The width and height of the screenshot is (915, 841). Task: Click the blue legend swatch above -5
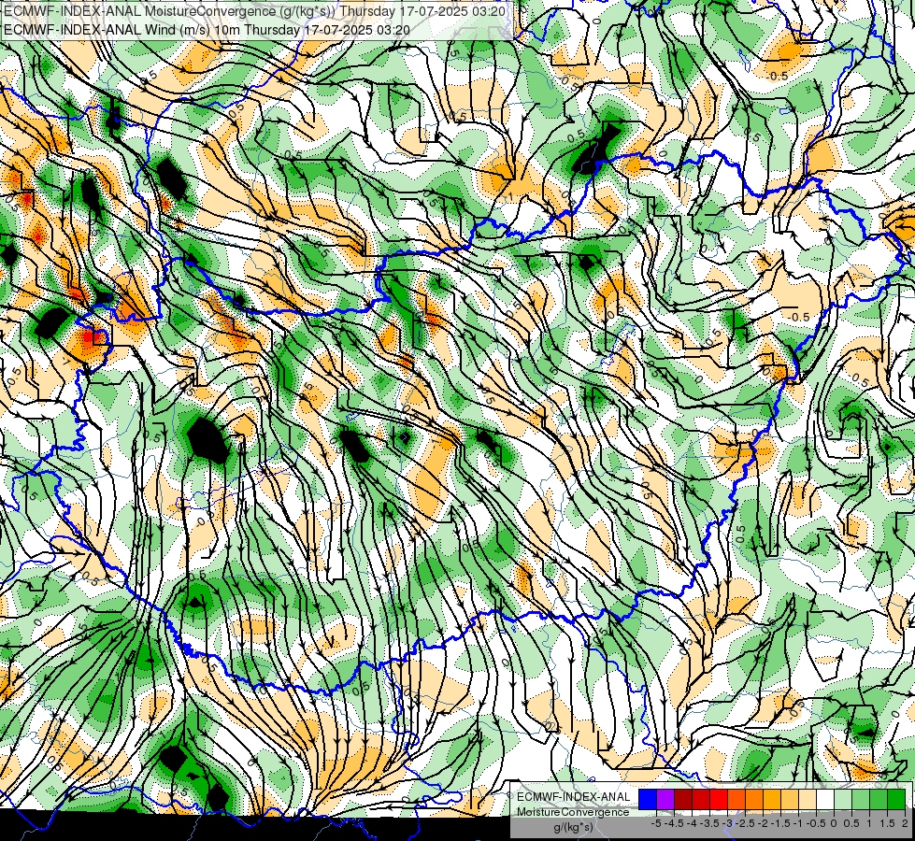point(648,800)
